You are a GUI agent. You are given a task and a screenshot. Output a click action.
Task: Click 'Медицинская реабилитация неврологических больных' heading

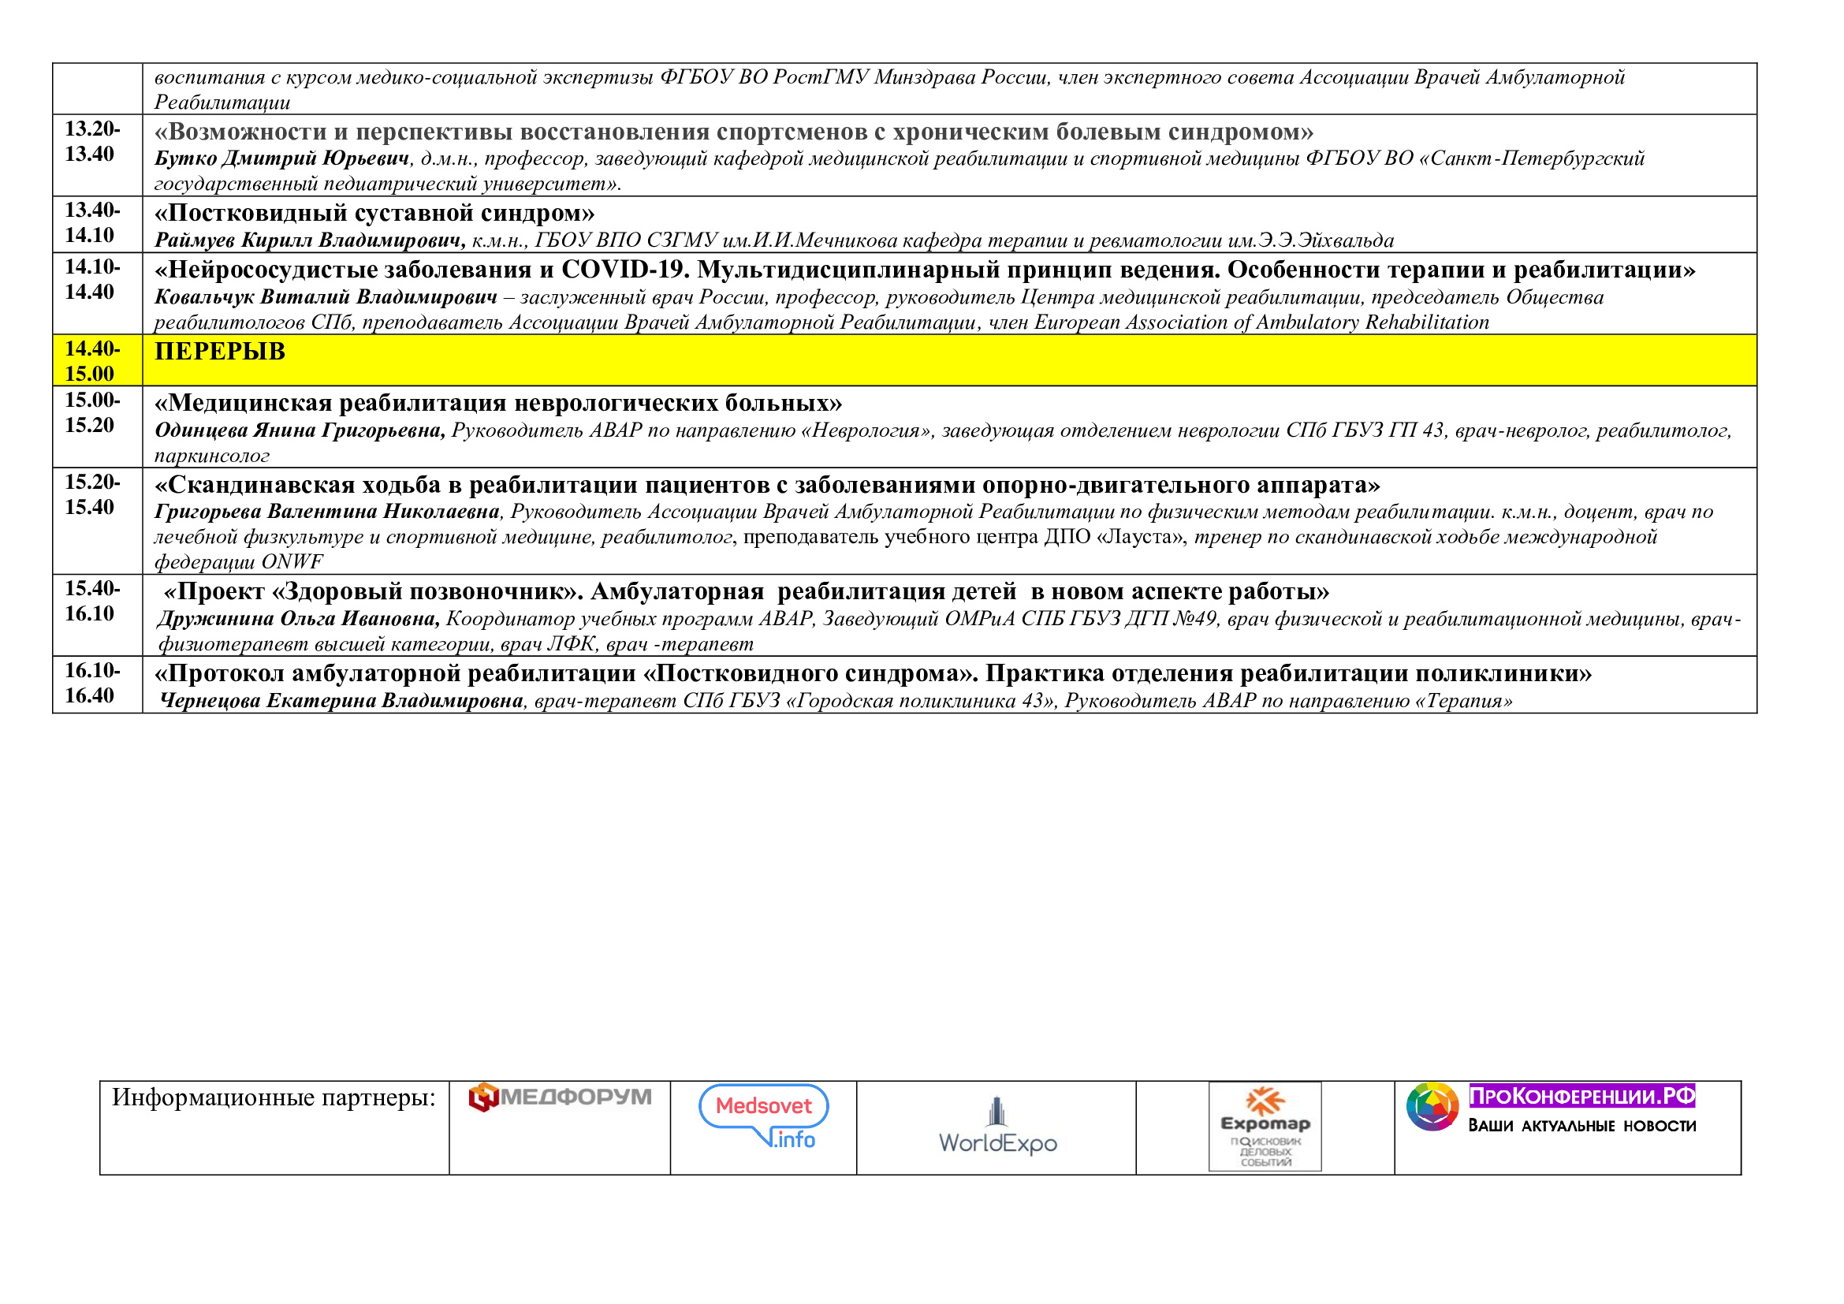[x=498, y=402]
